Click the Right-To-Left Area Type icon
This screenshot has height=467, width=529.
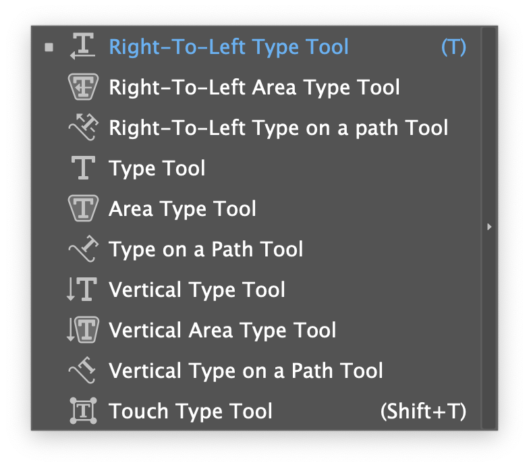(83, 87)
